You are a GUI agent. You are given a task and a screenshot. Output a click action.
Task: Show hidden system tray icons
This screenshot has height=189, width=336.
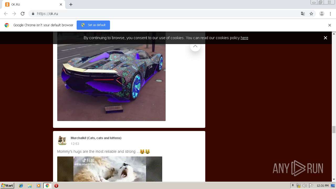tap(293, 186)
